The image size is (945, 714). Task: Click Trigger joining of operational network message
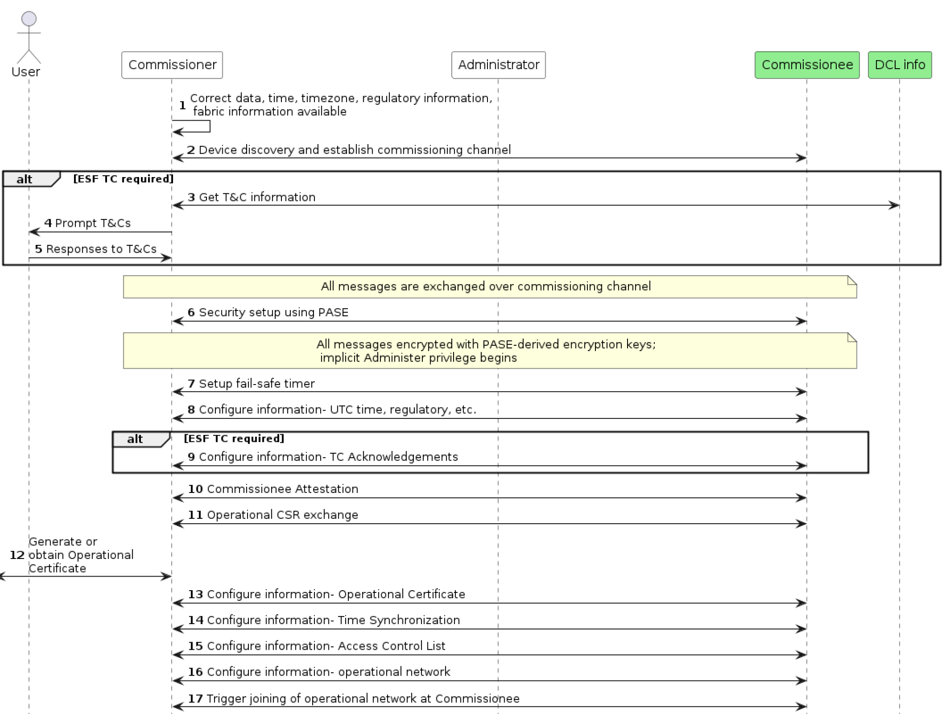362,699
